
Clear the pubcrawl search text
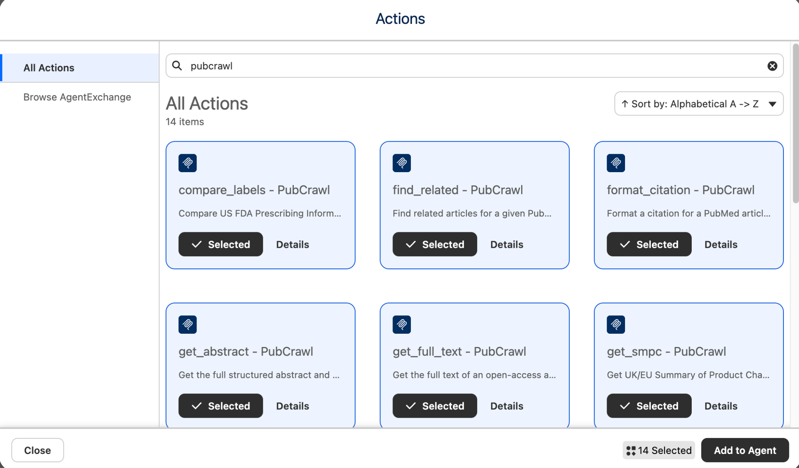[x=772, y=66]
